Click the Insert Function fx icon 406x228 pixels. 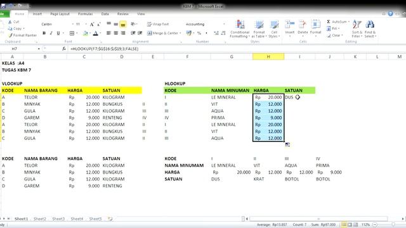63,49
